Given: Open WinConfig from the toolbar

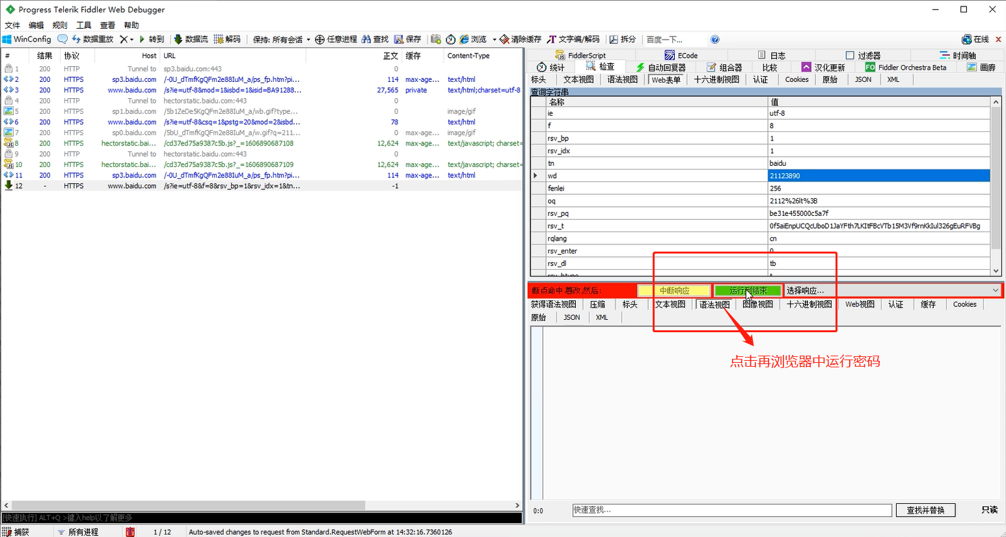Looking at the screenshot, I should point(27,39).
